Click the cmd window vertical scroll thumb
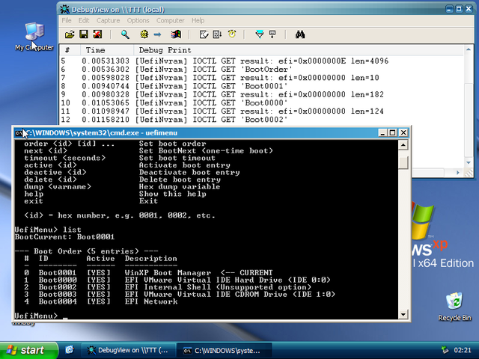 pos(403,162)
